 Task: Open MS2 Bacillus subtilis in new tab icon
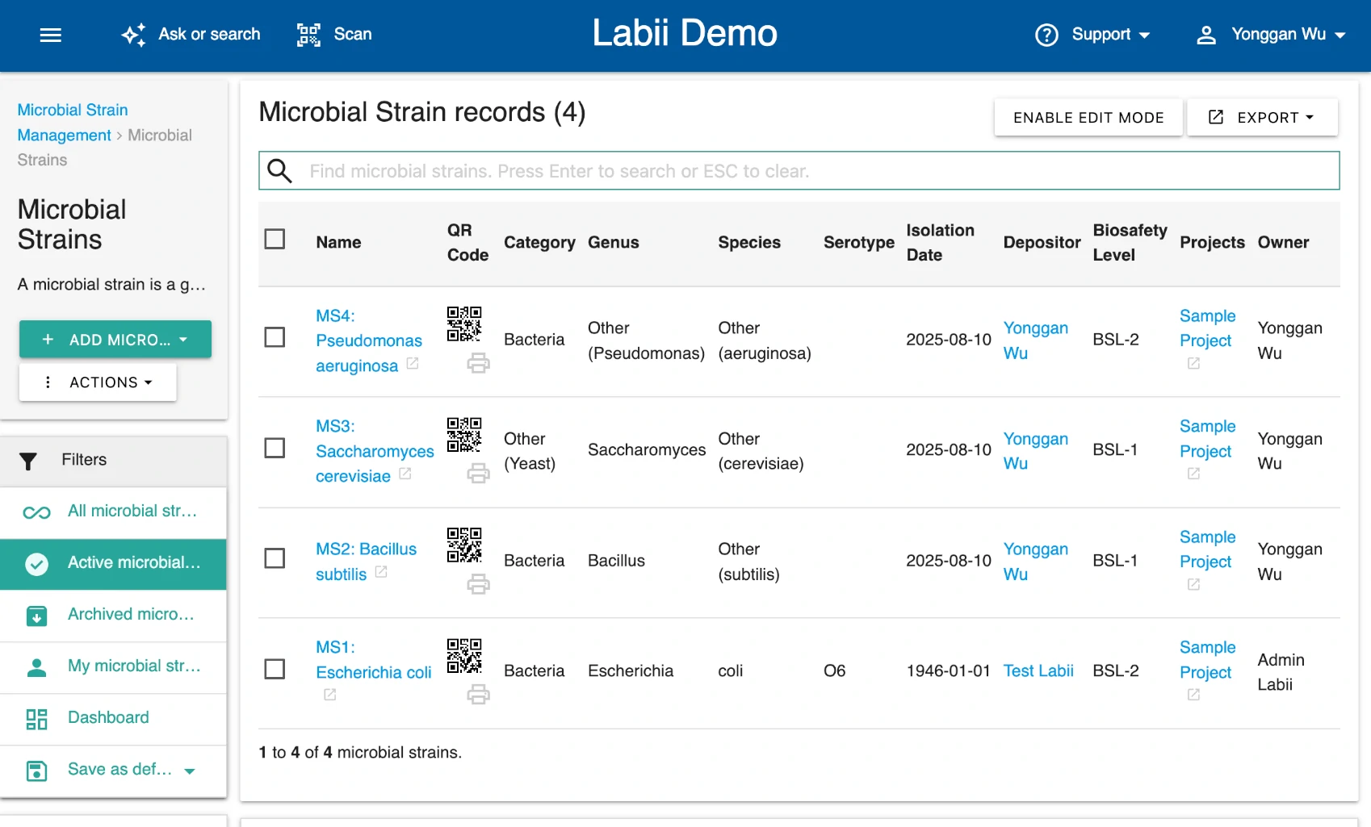[x=381, y=572]
